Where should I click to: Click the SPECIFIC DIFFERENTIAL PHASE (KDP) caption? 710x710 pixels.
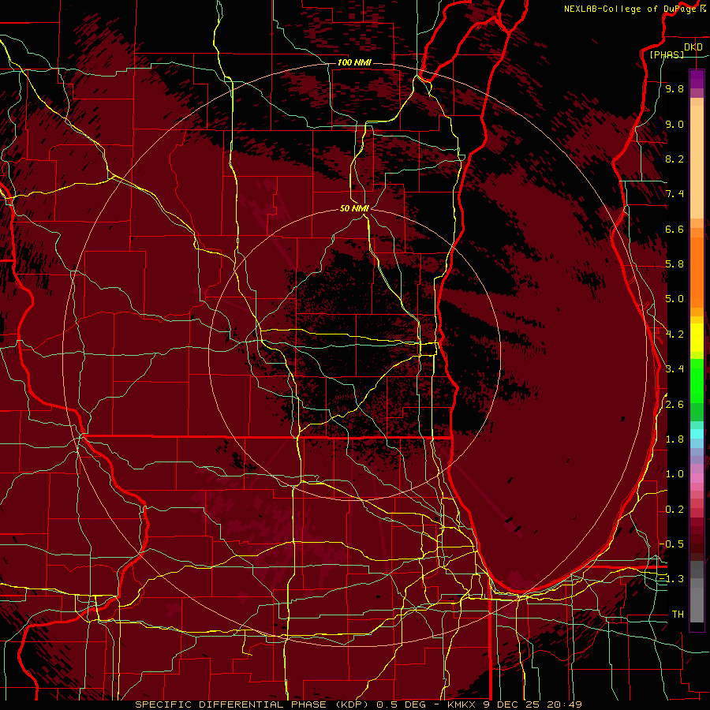coord(252,704)
